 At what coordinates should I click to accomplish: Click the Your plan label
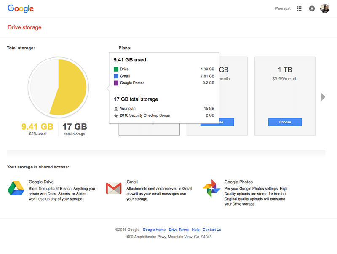(128, 109)
